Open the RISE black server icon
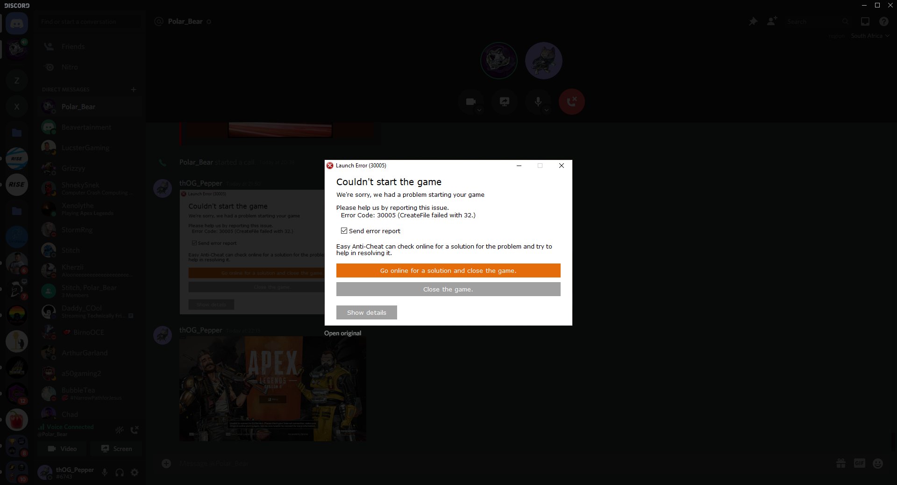 tap(17, 185)
